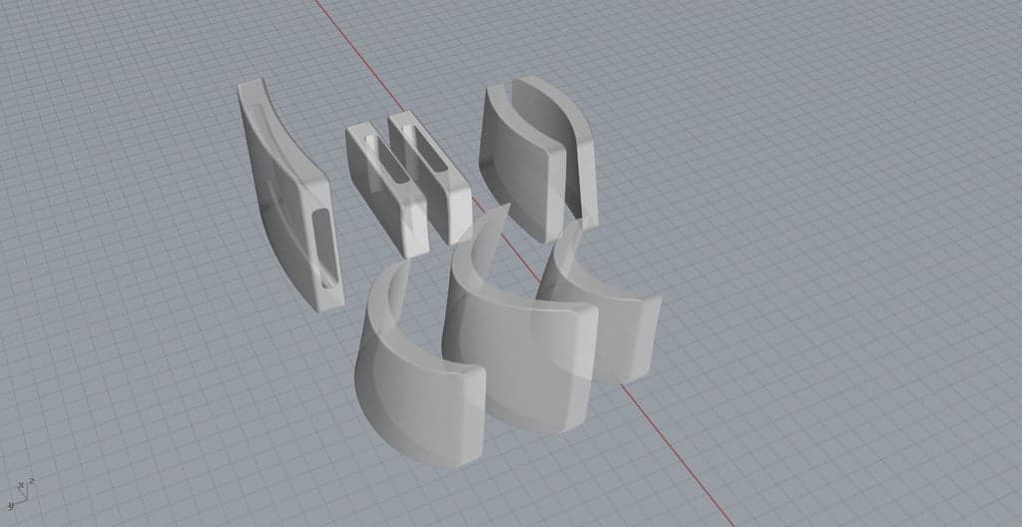Click the slot opening in the tall curved block
Viewport: 1022px width, 527px height.
pos(324,248)
